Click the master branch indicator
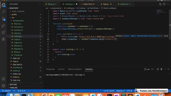 pos(6,91)
